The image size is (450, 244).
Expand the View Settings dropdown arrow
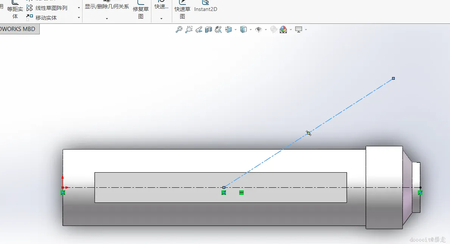(306, 29)
